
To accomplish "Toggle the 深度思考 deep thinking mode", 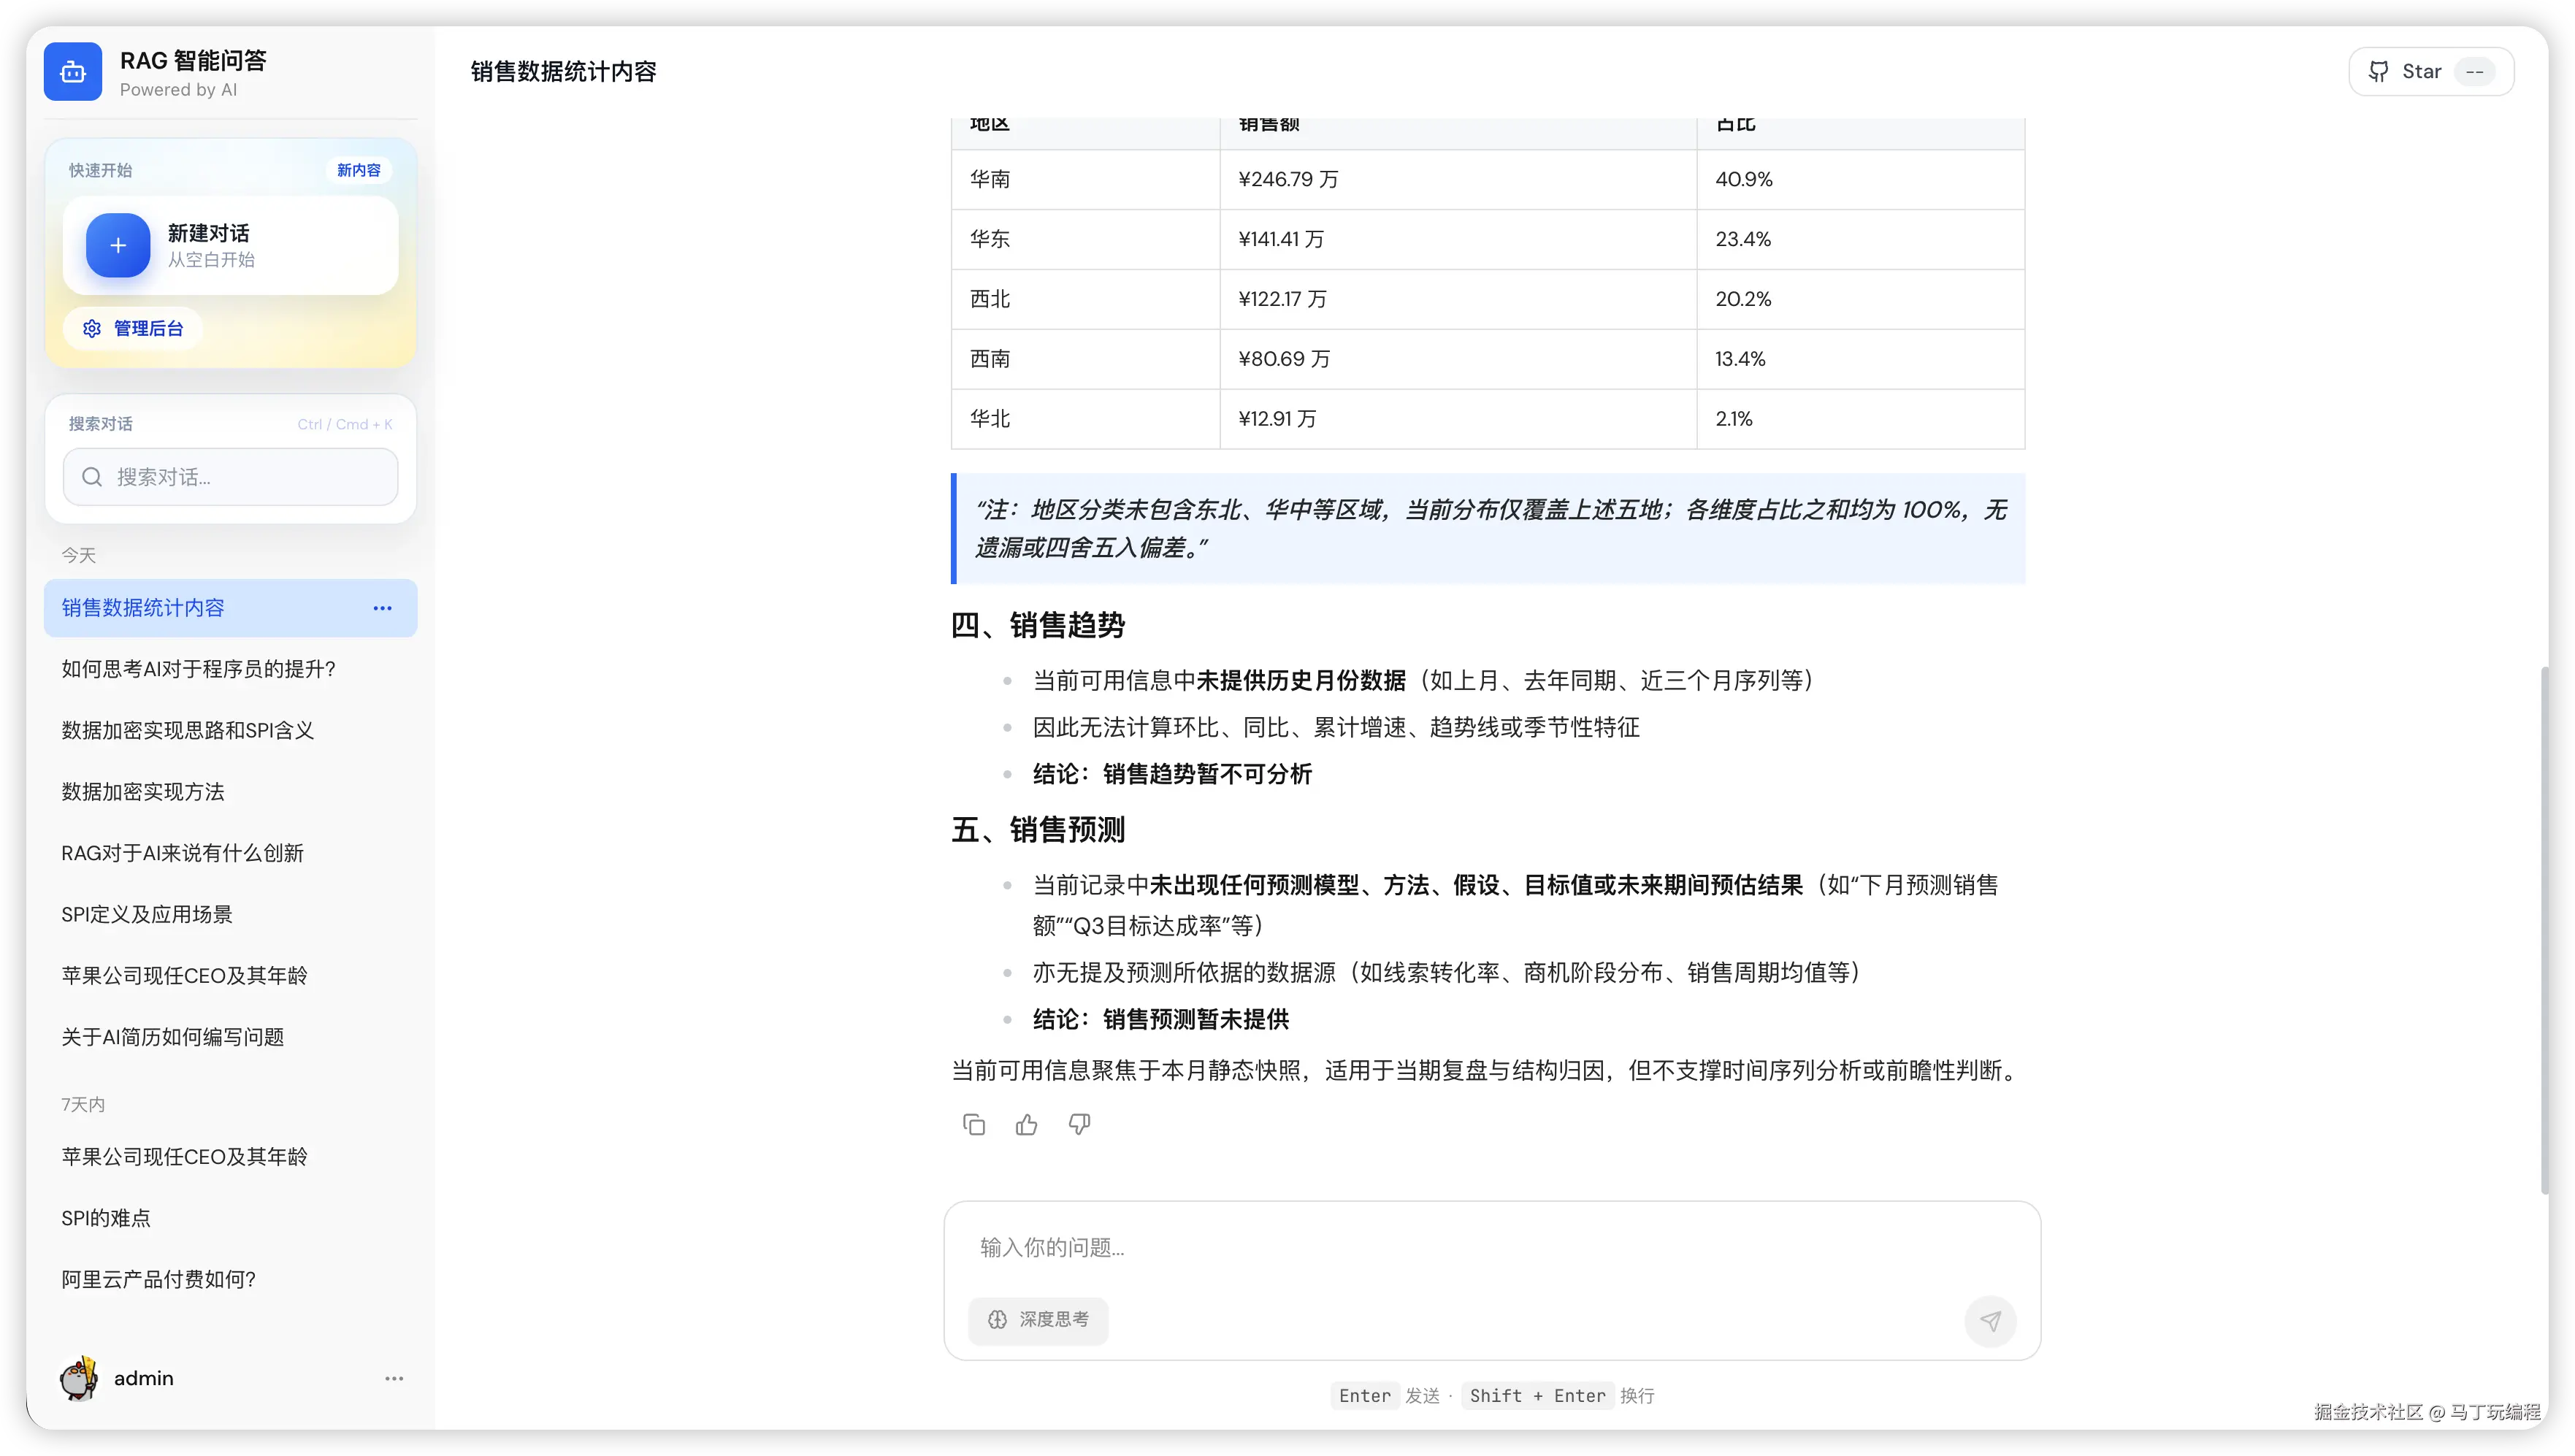I will (x=1038, y=1320).
